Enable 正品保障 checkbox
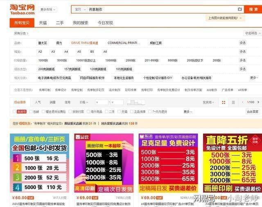262x207 pixels. [x=132, y=111]
